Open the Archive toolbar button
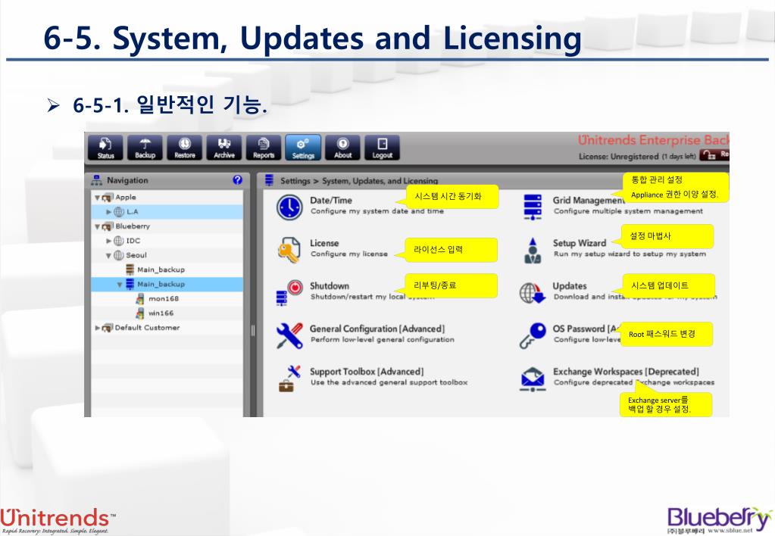 [x=224, y=148]
